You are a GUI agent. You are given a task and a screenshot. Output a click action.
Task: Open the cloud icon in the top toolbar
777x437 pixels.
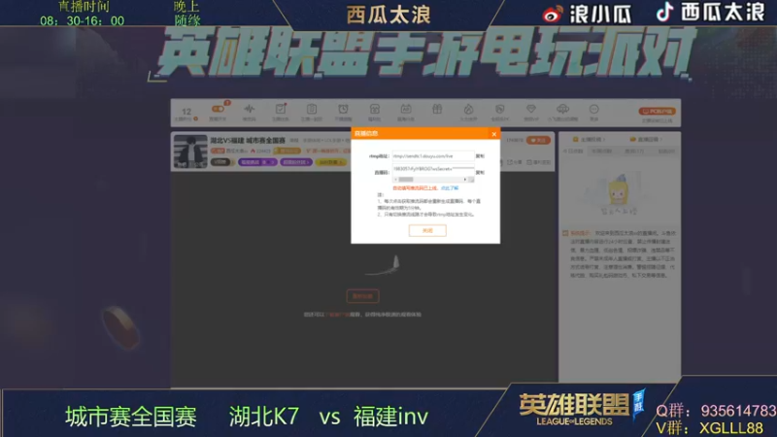562,109
